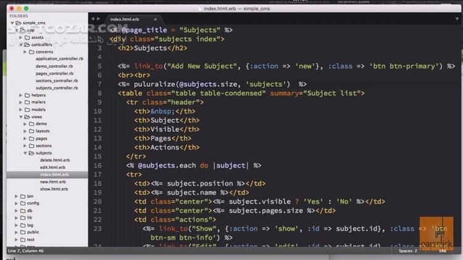
Task: Open show.html.erb in subjects
Action: pyautogui.click(x=54, y=189)
